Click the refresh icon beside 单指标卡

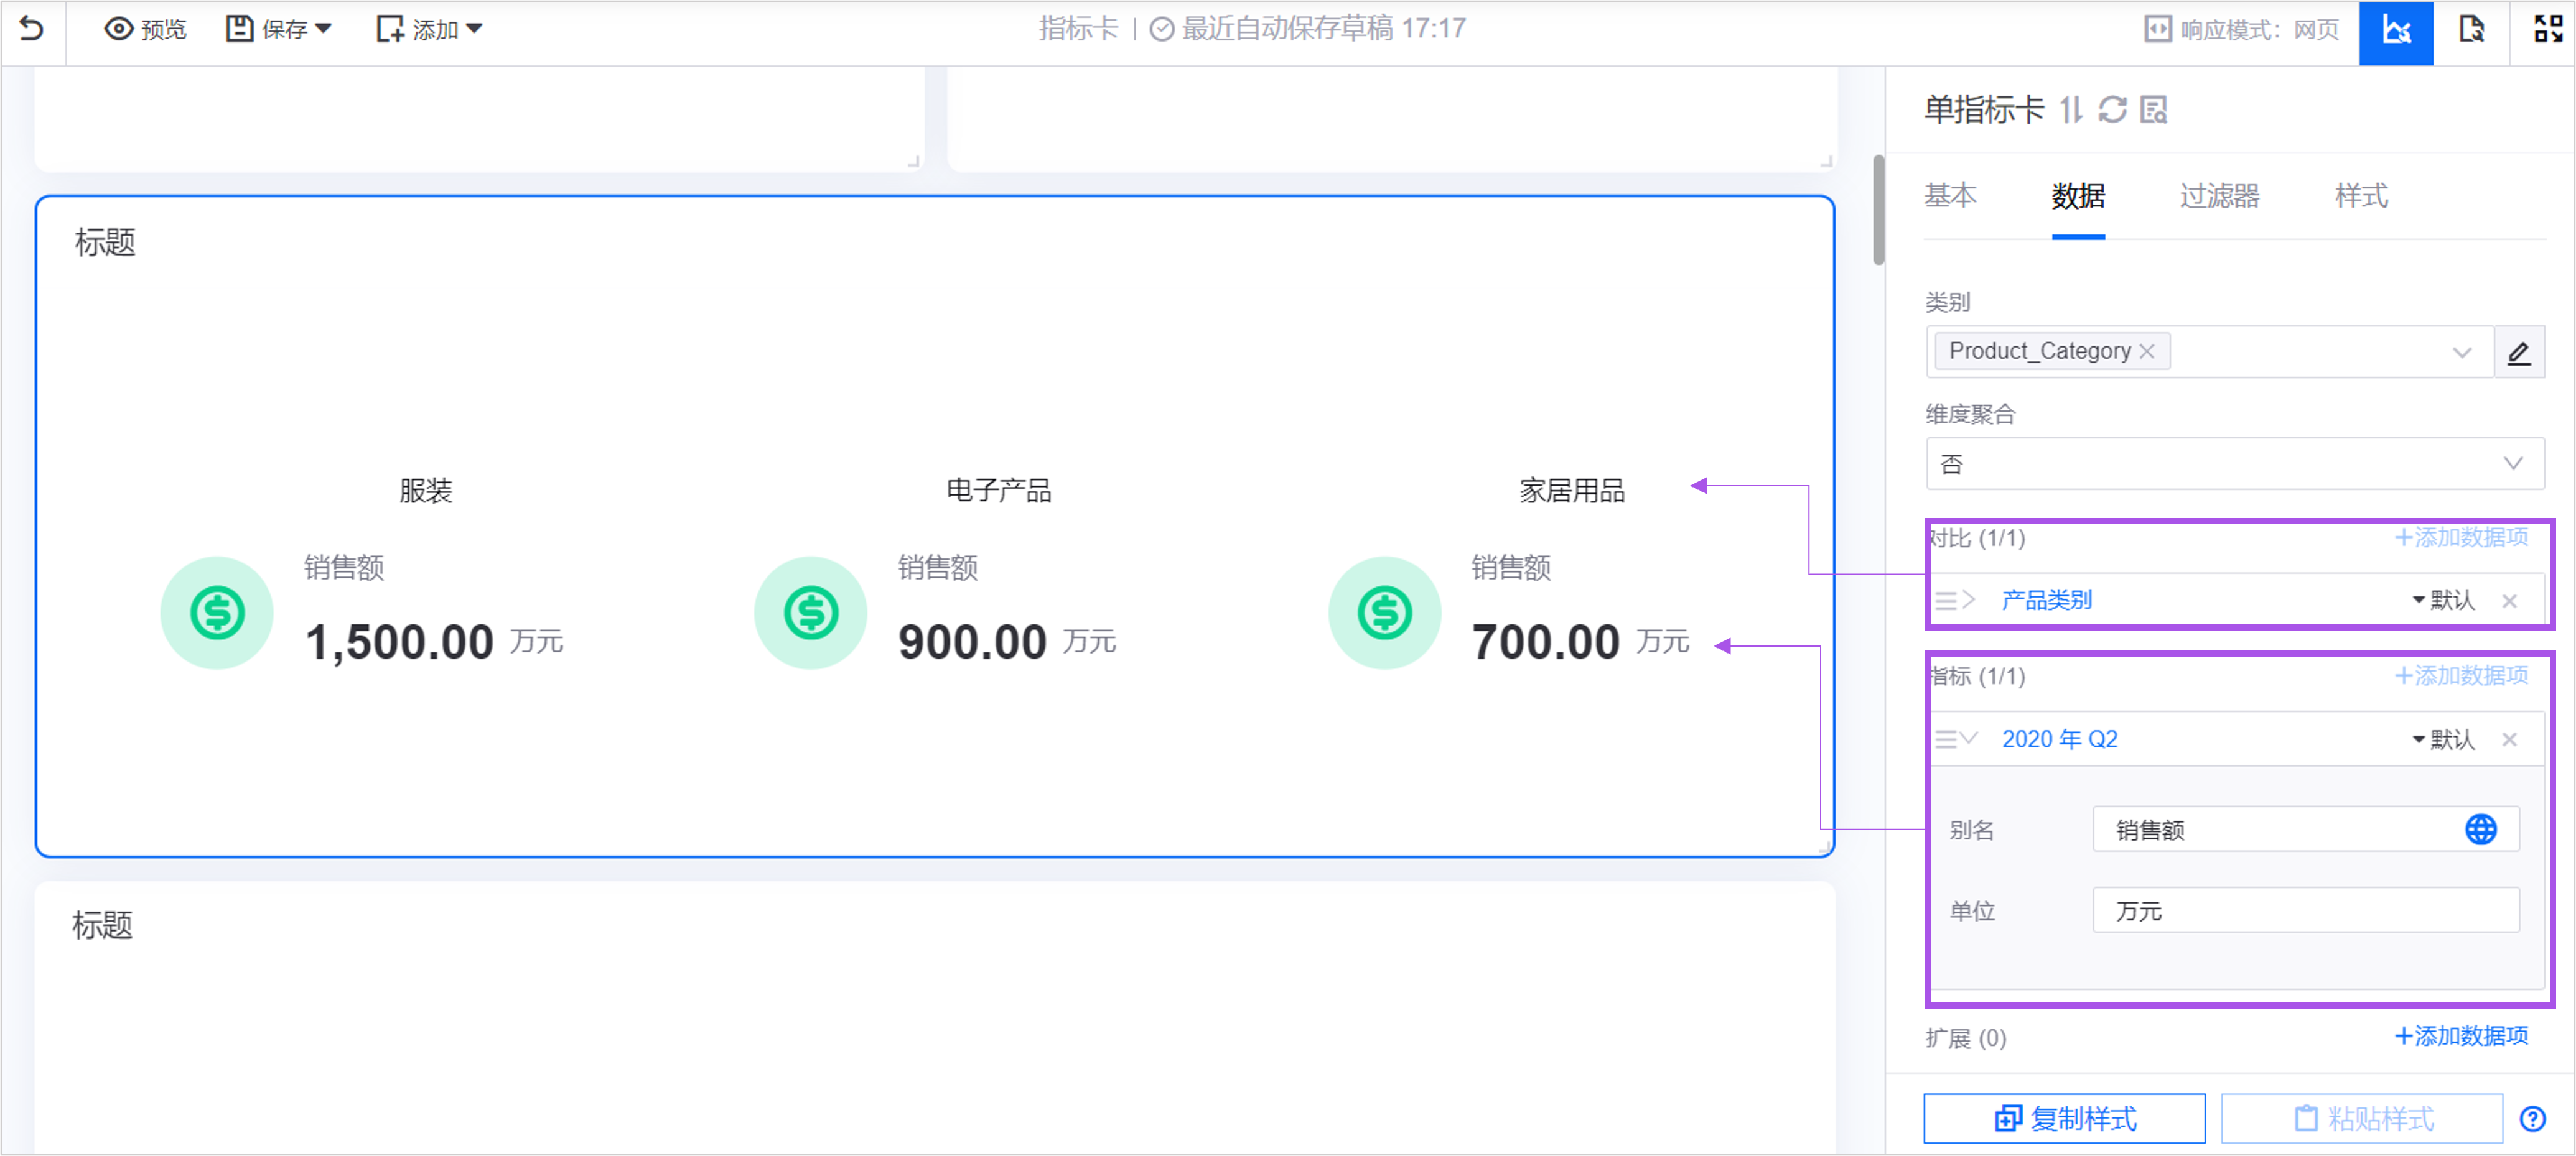[2112, 110]
